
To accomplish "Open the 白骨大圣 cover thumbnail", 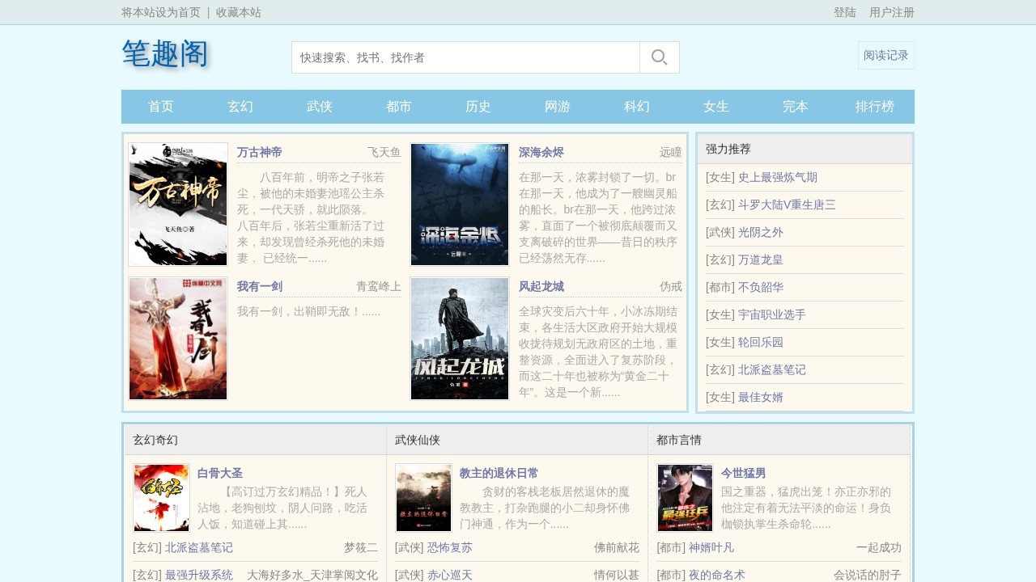I will [x=161, y=498].
